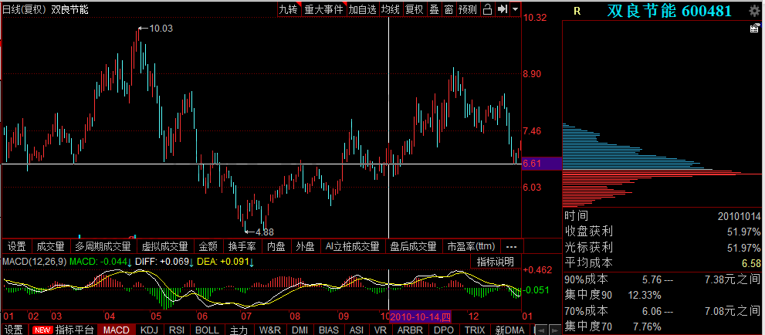Click the 指标说明 button
Viewport: 765px width, 335px height.
[495, 262]
